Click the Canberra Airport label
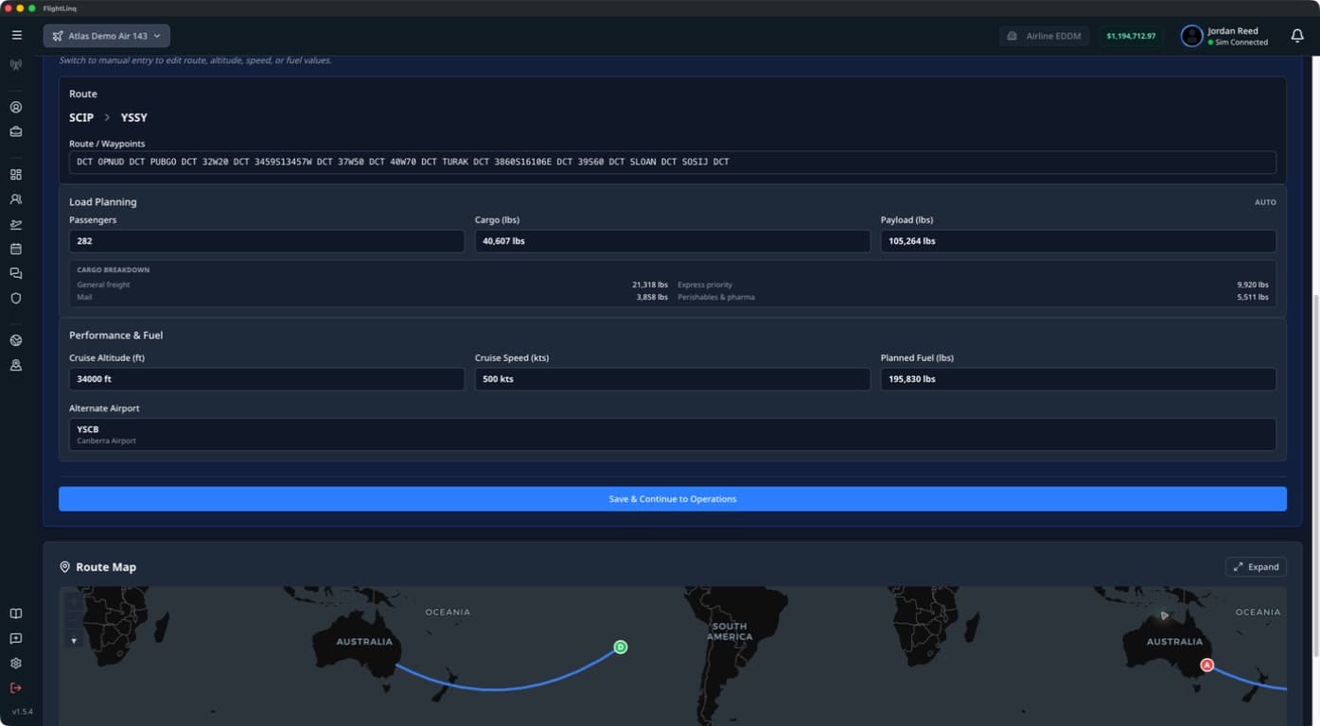 pyautogui.click(x=106, y=441)
